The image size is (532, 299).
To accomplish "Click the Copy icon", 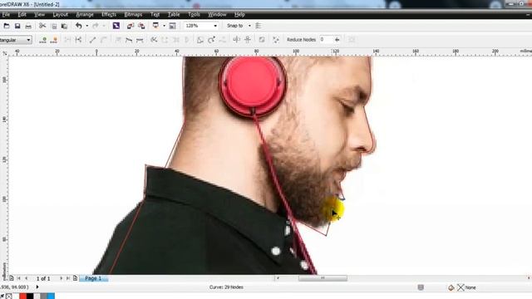I will click(53, 26).
